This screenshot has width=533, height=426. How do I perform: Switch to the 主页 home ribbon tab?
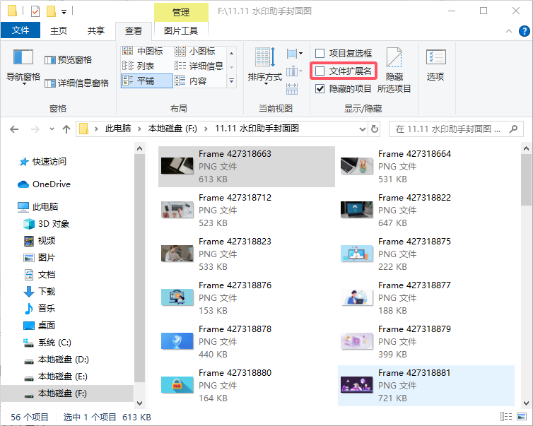click(x=59, y=30)
